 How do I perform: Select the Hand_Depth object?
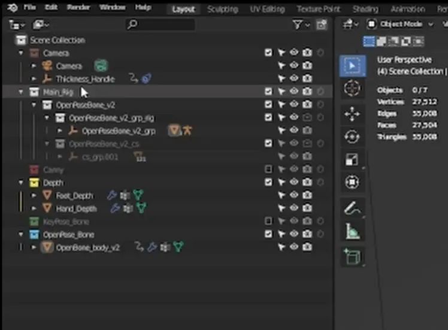coord(76,209)
